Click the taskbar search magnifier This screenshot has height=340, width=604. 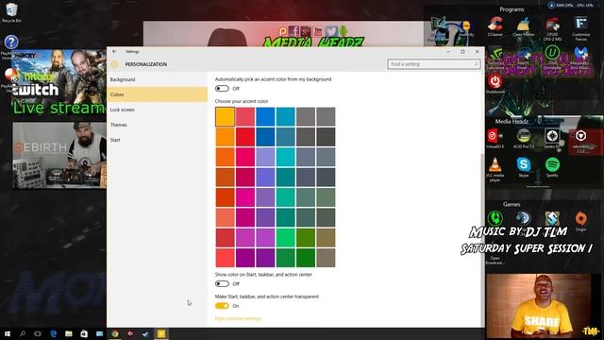click(23, 333)
